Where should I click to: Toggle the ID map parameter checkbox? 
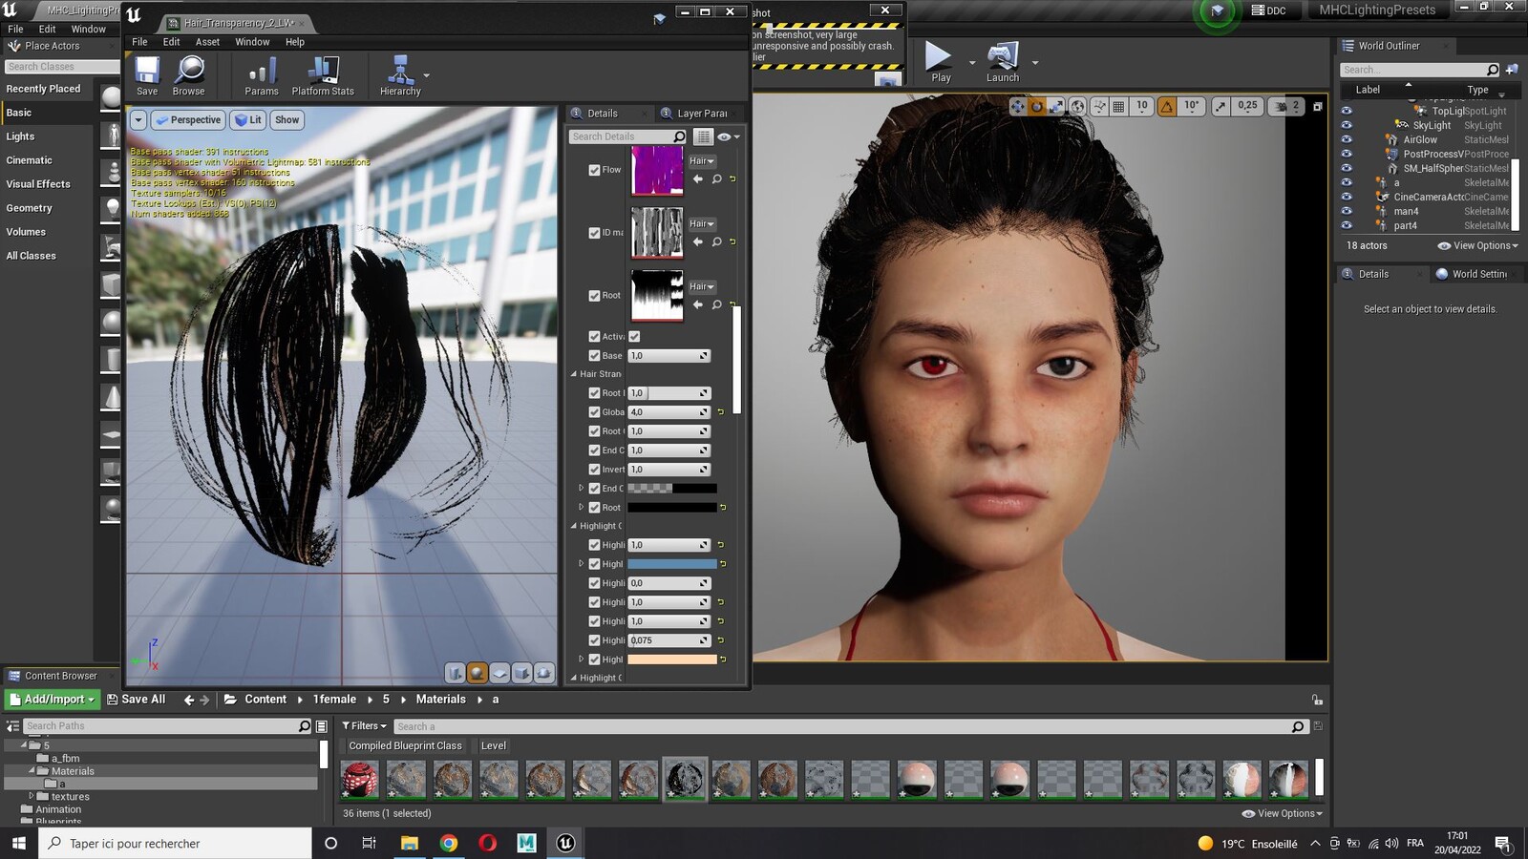[594, 233]
